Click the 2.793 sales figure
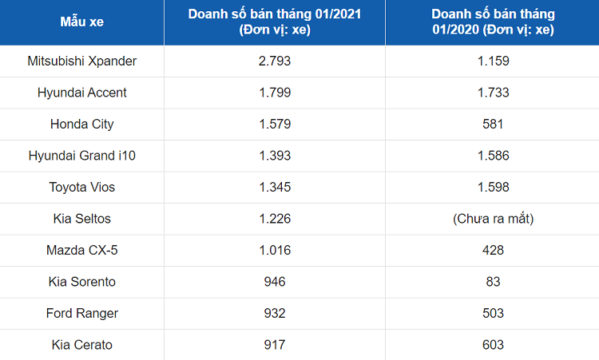The height and width of the screenshot is (360, 599). point(275,61)
